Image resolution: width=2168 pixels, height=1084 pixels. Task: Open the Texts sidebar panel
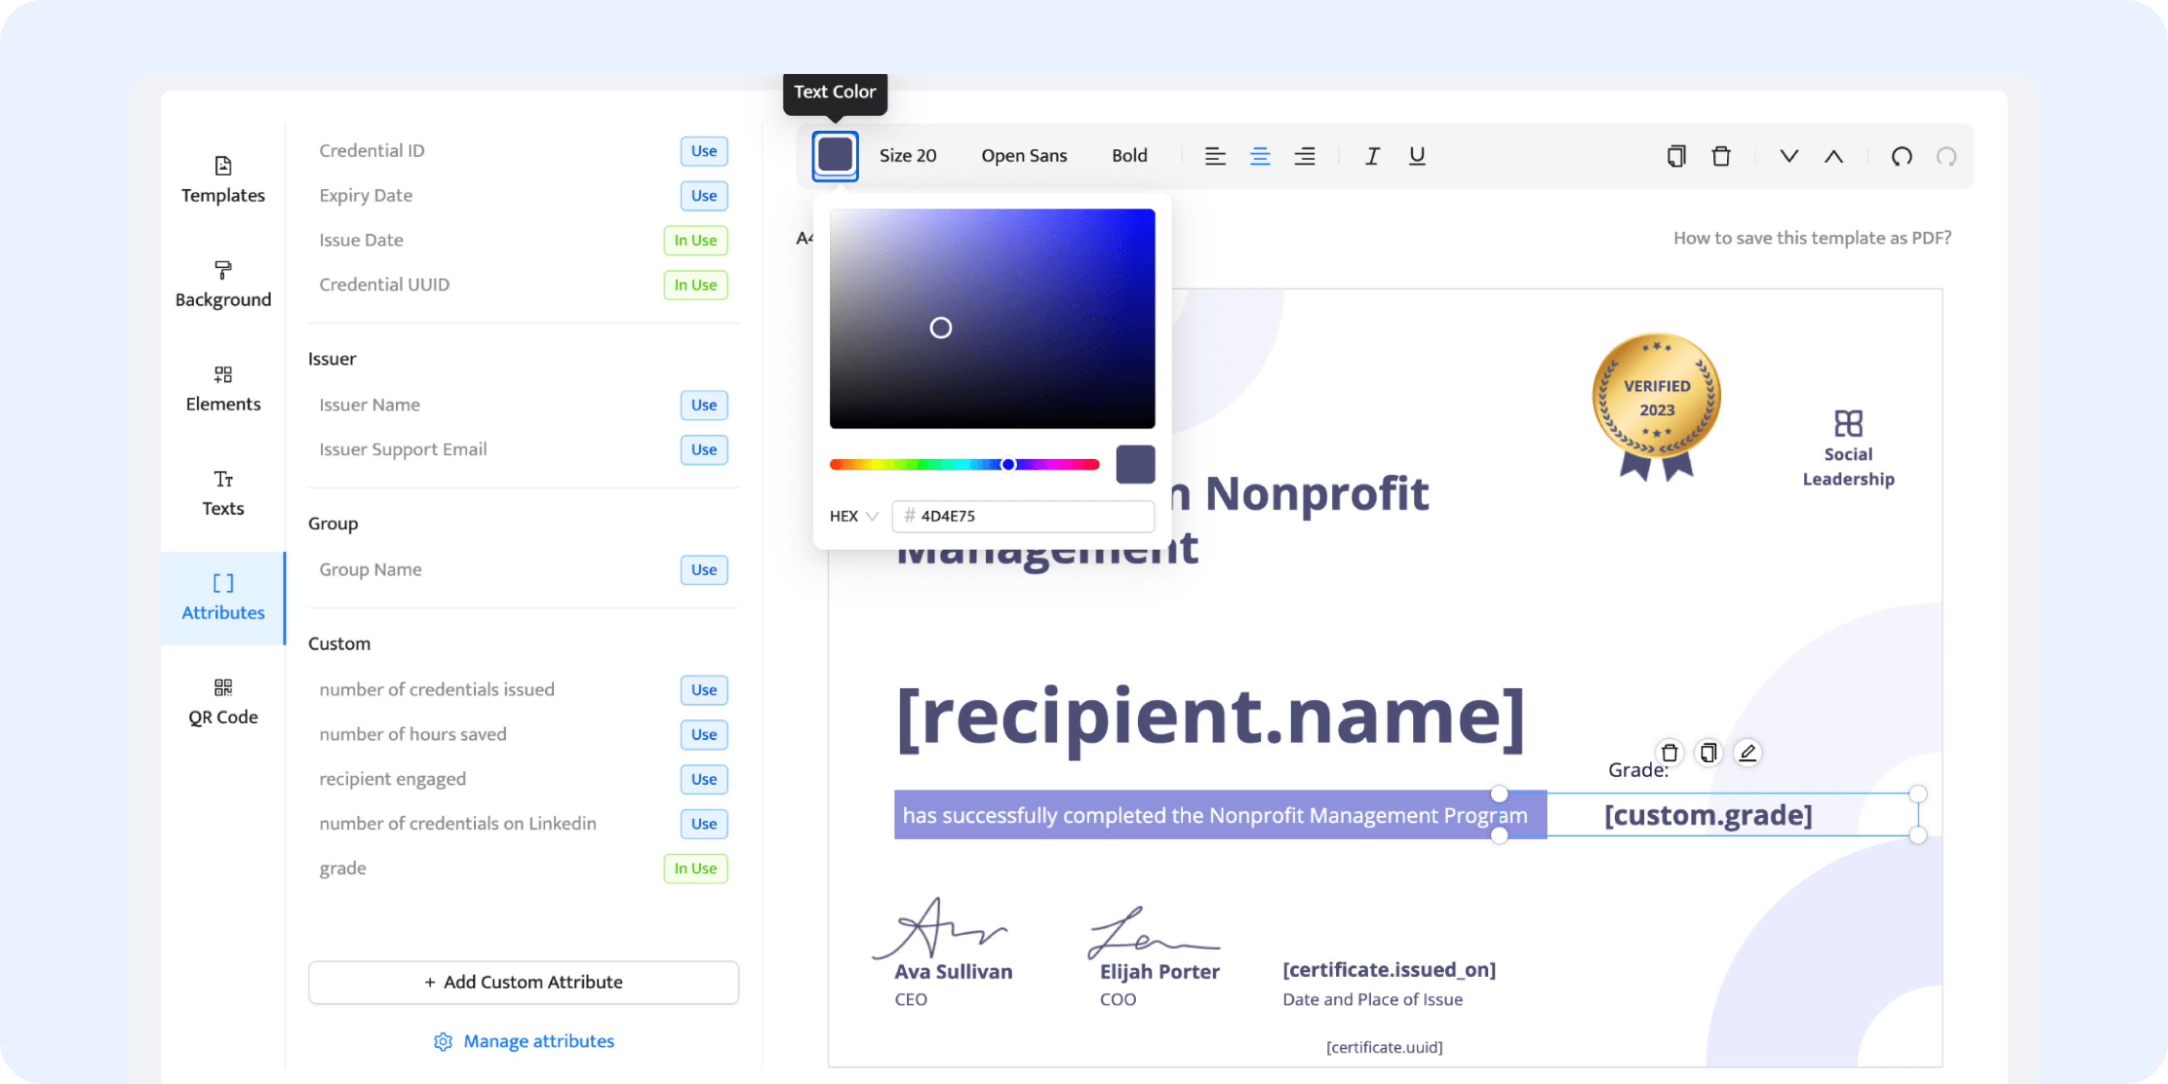[x=223, y=493]
